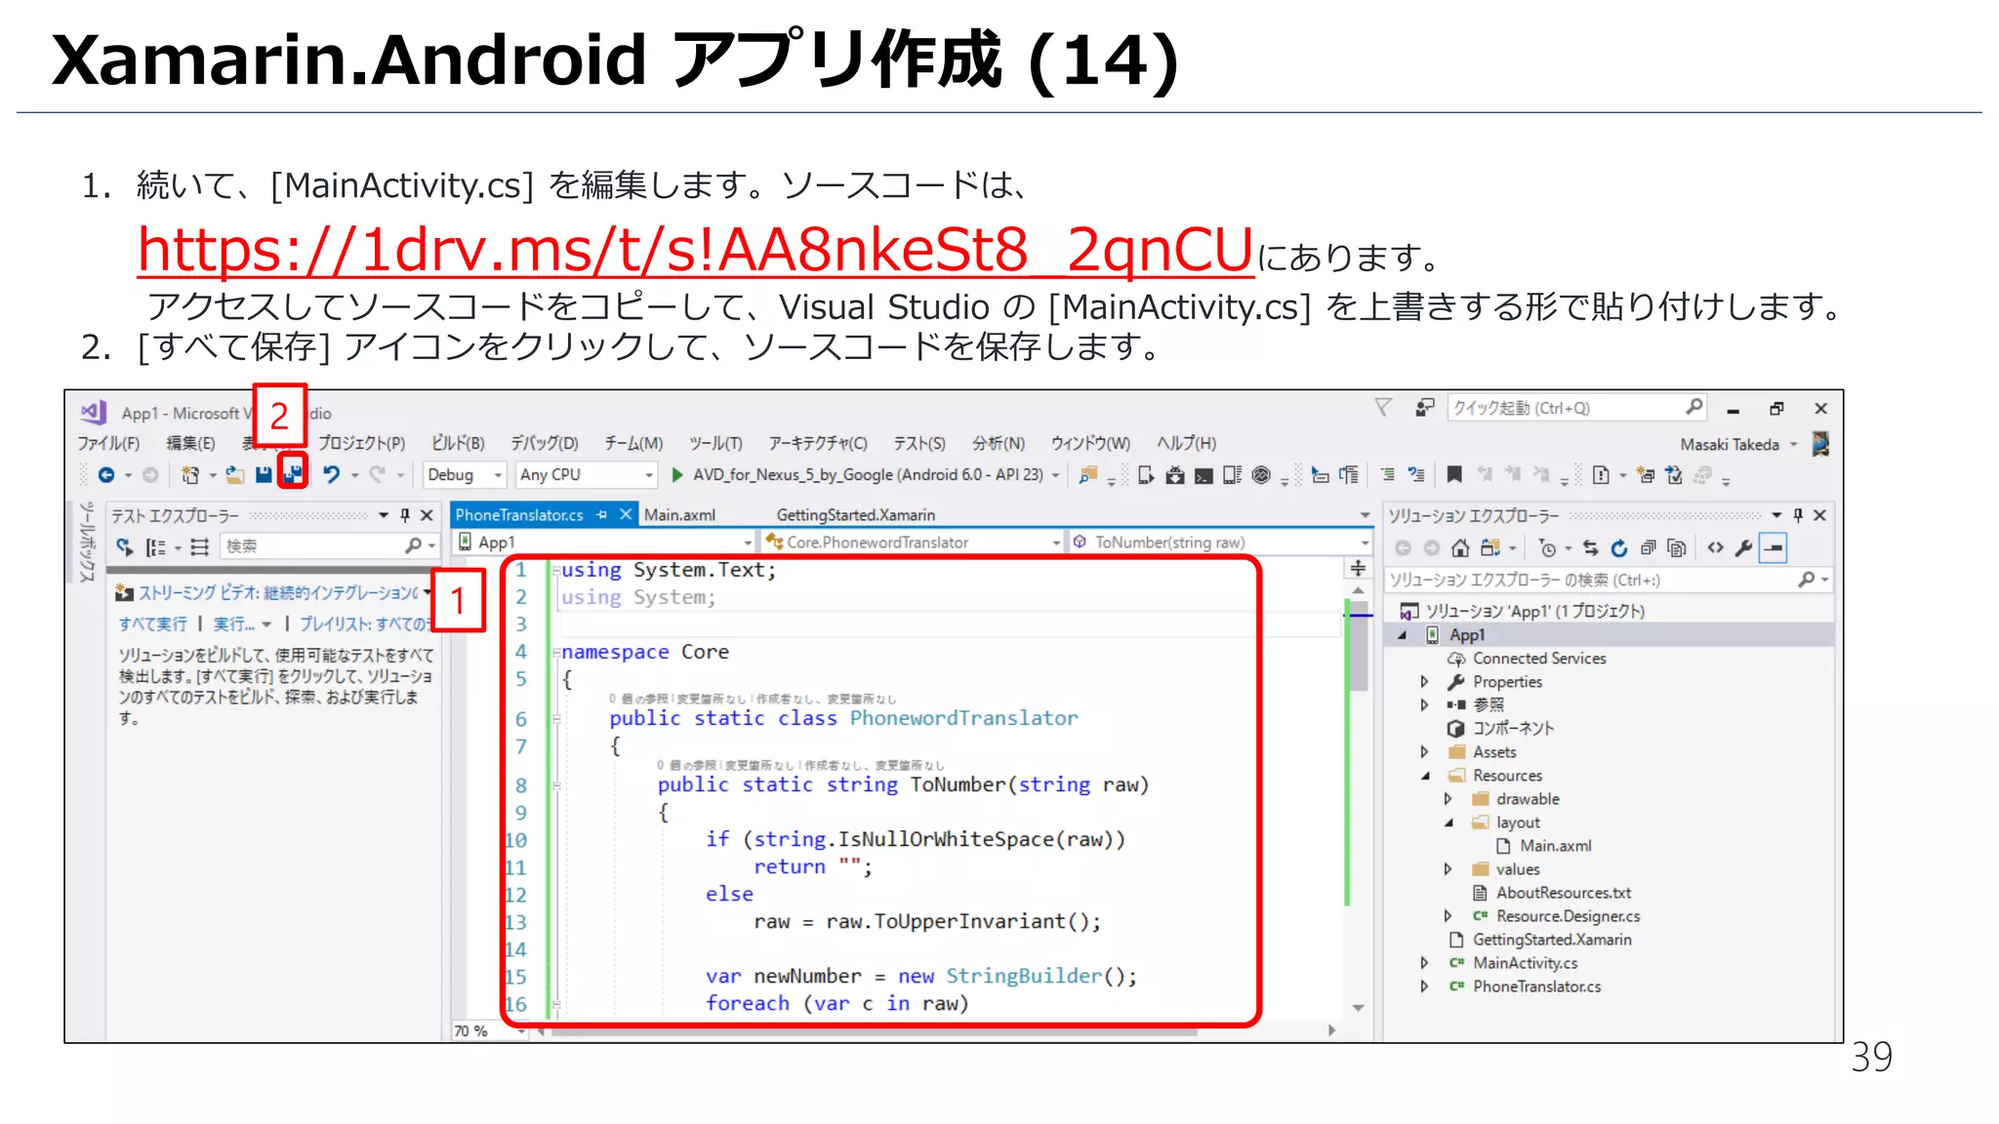Expand the drawable folder node
The height and width of the screenshot is (1124, 1999).
1448,799
